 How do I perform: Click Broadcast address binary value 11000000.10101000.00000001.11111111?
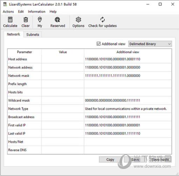click(112, 117)
